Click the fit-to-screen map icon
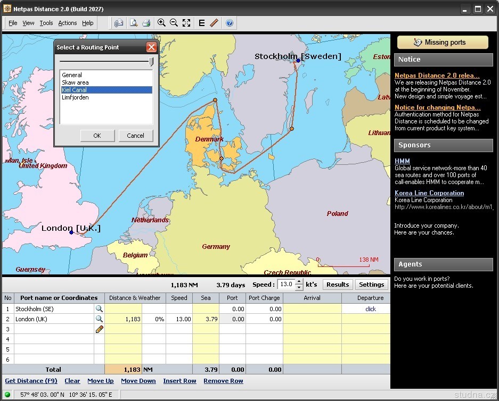Image resolution: width=499 pixels, height=401 pixels. [186, 23]
